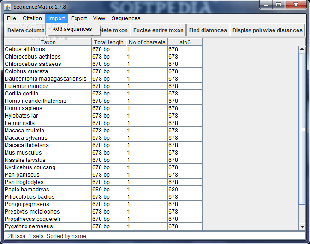Screen dimensions: 310x244
Task: Select the Papio hamadryas taxon
Action: pos(48,190)
